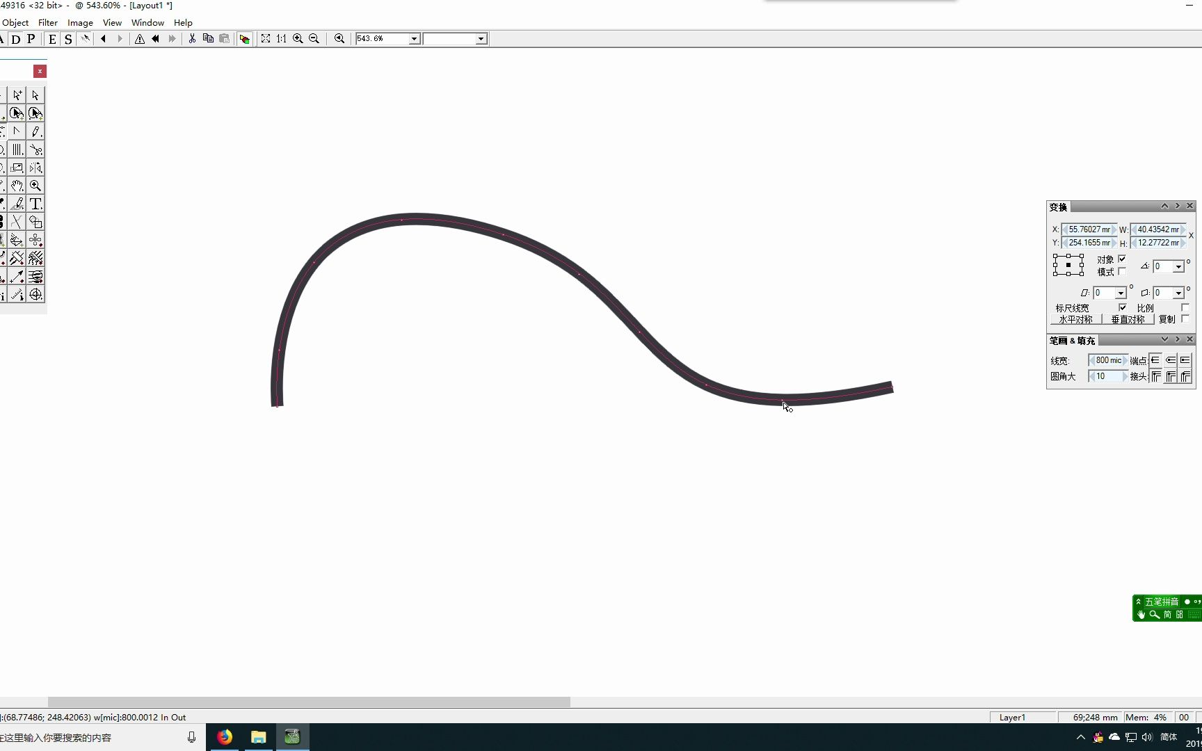
Task: Open the View menu
Action: pyautogui.click(x=112, y=23)
